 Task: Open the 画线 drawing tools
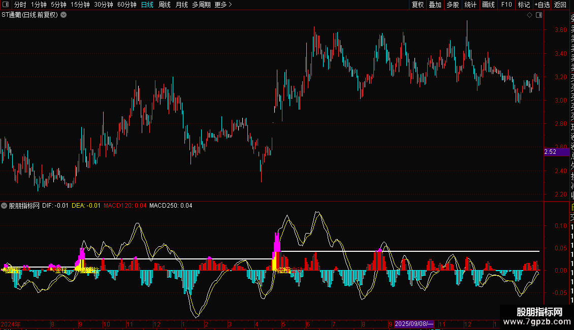pos(488,5)
